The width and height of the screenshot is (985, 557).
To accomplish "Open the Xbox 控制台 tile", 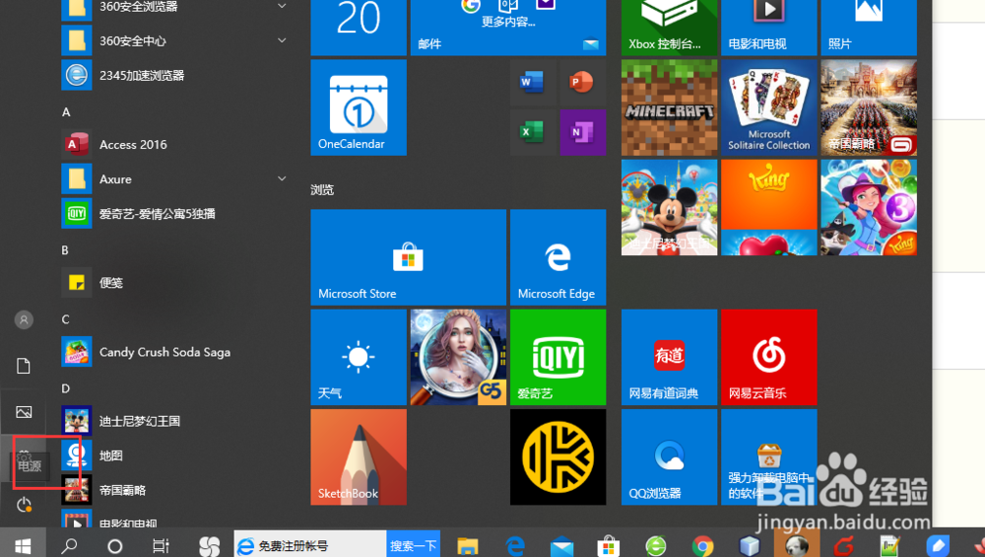I will click(669, 28).
